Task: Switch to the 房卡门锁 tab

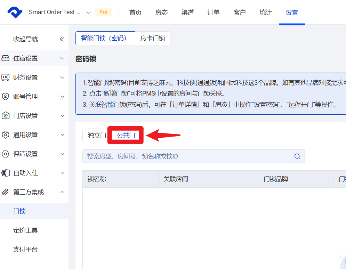Action: (153, 38)
